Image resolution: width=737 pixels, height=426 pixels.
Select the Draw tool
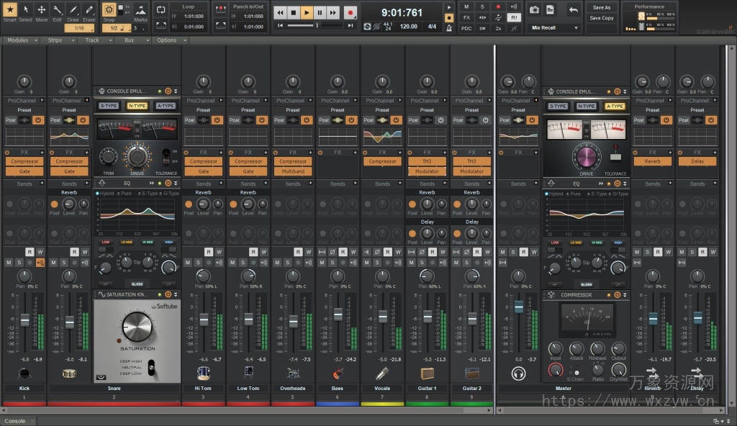73,10
